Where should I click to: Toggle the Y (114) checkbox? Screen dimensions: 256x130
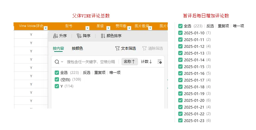pyautogui.click(x=57, y=86)
